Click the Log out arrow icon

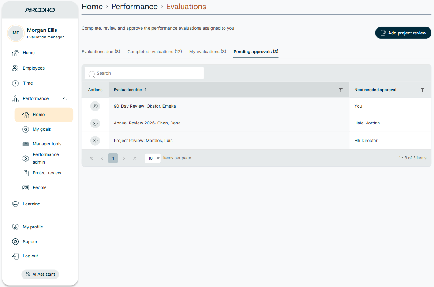tap(15, 256)
